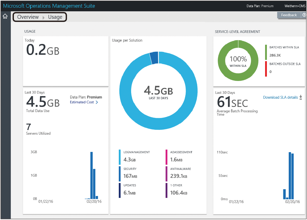Image resolution: width=307 pixels, height=220 pixels.
Task: Click the 01/22/16 date on SLA chart
Action: pos(236,201)
